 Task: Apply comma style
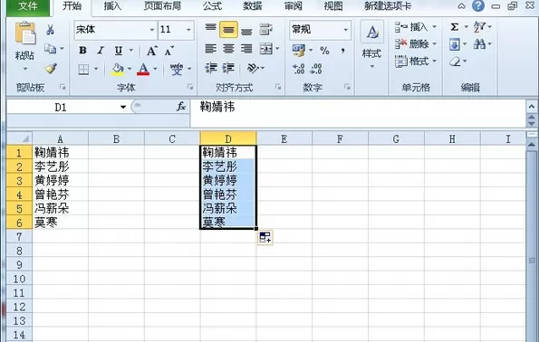(x=342, y=51)
